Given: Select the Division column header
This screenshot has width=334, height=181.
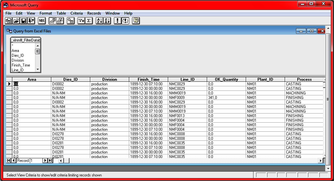Looking at the screenshot, I should (109, 79).
